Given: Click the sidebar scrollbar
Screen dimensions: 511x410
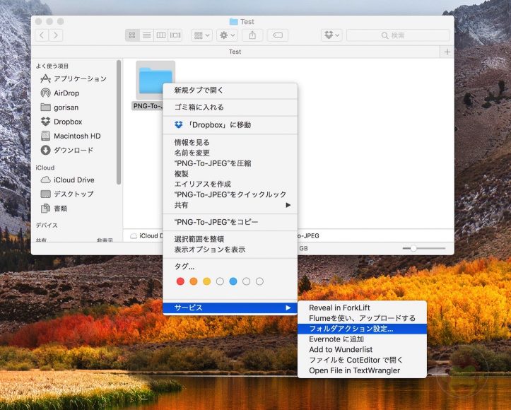Looking at the screenshot, I should tap(119, 122).
